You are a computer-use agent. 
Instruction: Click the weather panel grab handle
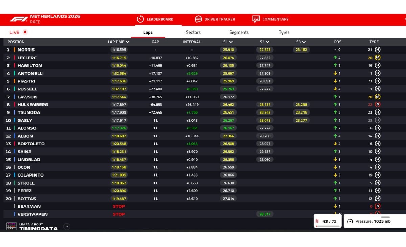pyautogui.click(x=385, y=217)
